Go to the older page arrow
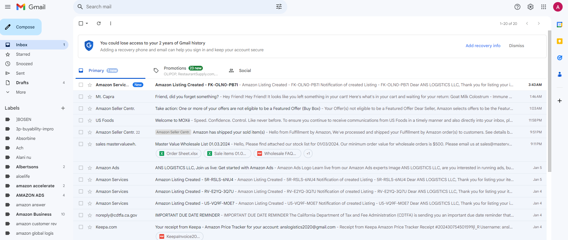568x240 pixels. [539, 23]
